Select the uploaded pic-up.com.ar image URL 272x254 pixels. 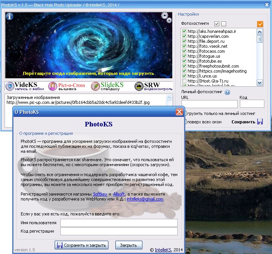point(78,102)
